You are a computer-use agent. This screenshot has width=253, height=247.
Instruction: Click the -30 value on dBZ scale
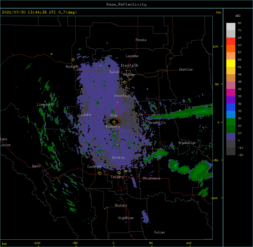coord(240,155)
